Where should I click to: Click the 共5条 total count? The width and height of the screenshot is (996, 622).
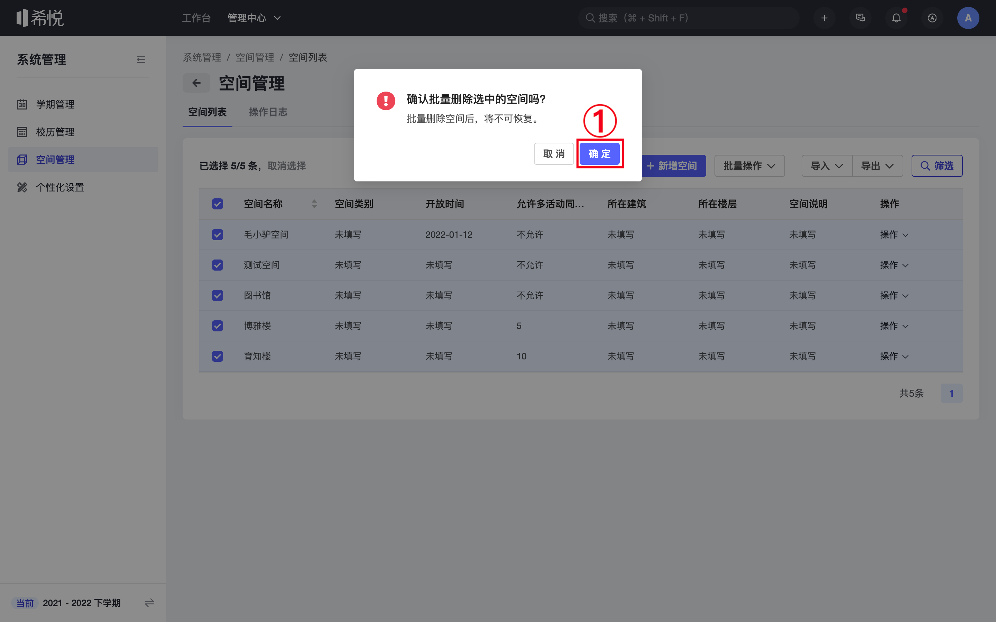[x=911, y=393]
